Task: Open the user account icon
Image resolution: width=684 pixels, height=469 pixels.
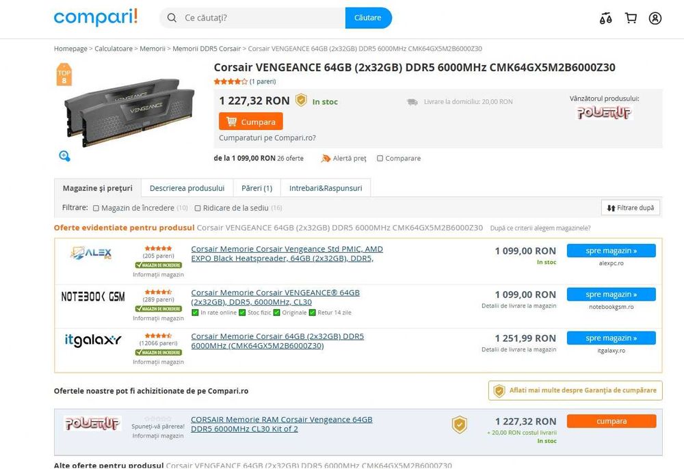Action: 655,18
